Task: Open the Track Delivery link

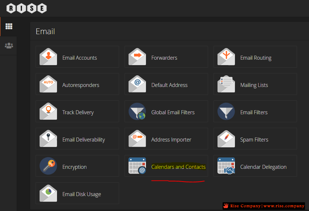Action: (78, 112)
